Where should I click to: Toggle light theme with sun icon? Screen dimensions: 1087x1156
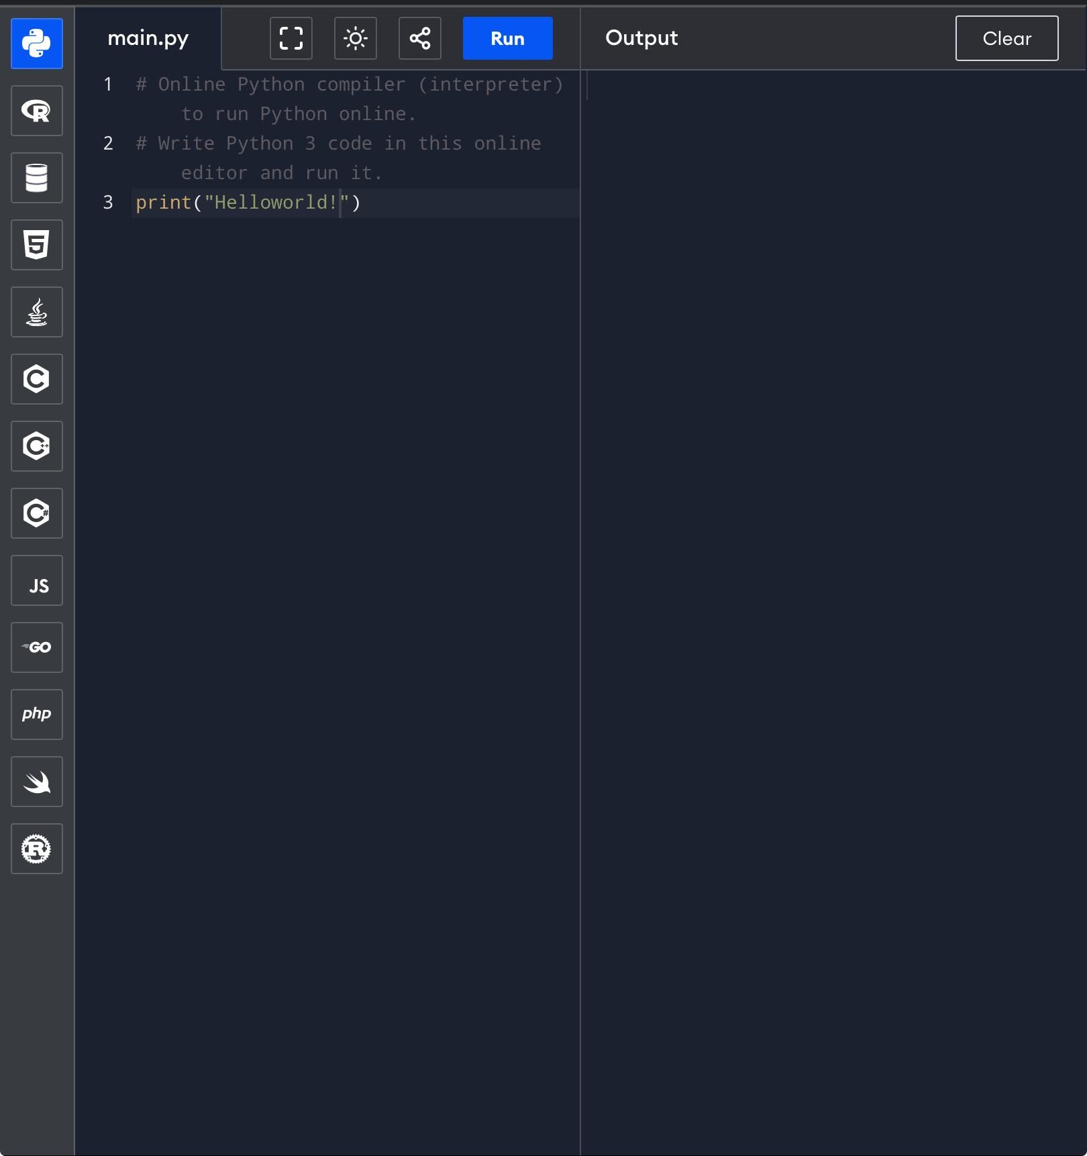click(x=355, y=38)
